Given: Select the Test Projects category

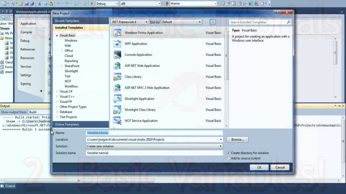Looking at the screenshot, I should point(68,117).
